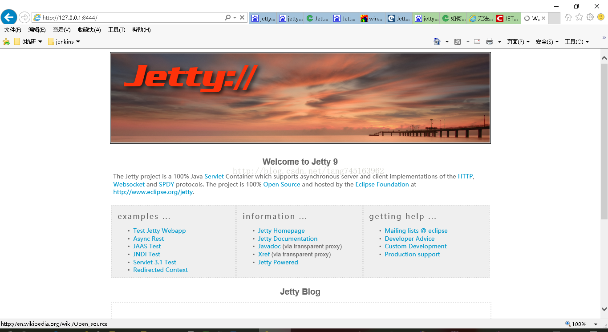The width and height of the screenshot is (608, 332).
Task: Open the 安全(S) dropdown
Action: [x=547, y=41]
